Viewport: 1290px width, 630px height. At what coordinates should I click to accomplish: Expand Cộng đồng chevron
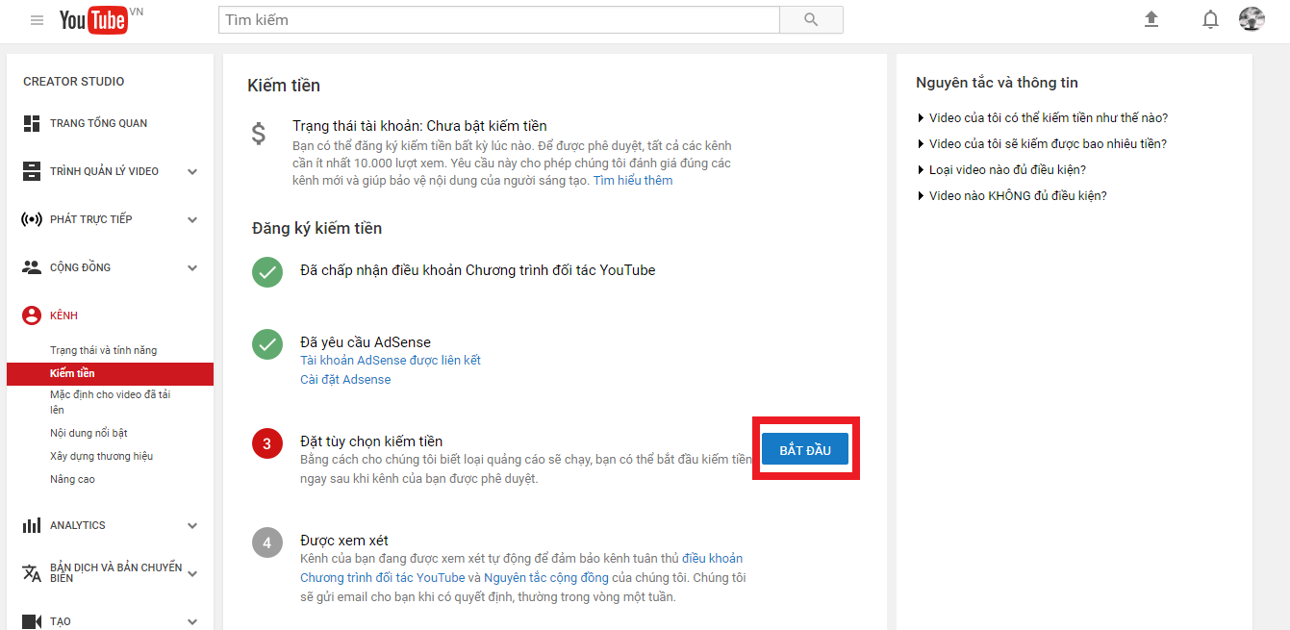click(192, 268)
